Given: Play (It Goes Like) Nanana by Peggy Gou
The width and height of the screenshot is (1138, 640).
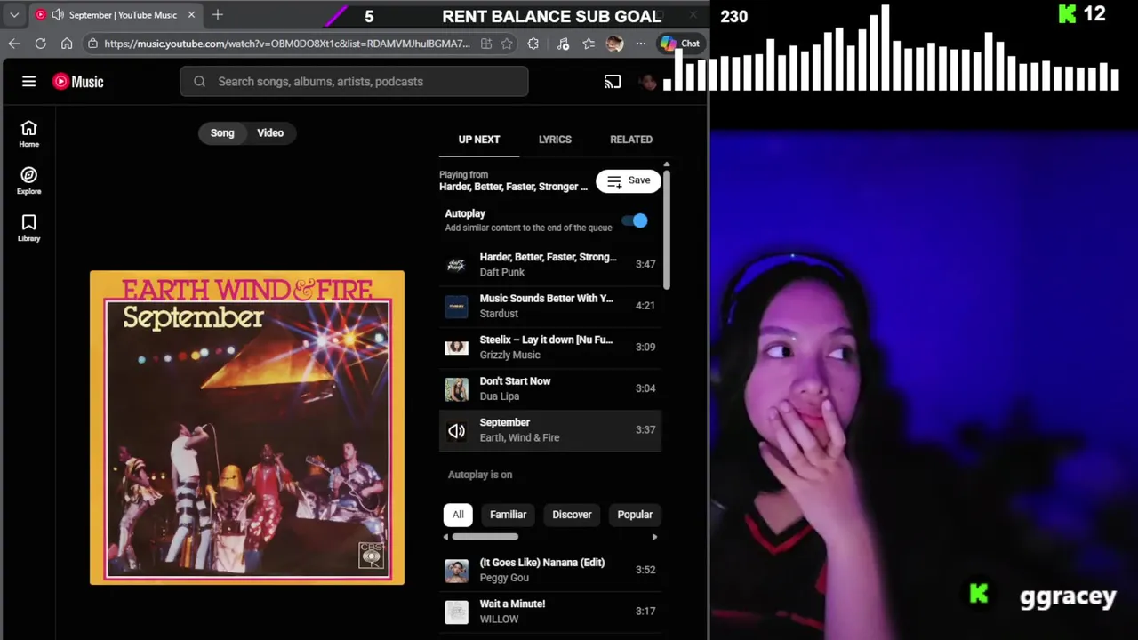Looking at the screenshot, I should pyautogui.click(x=550, y=570).
